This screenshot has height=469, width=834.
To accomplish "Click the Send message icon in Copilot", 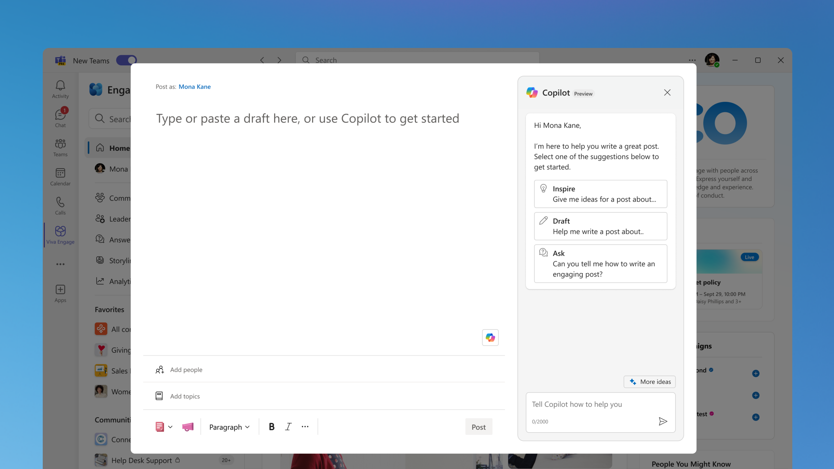I will pyautogui.click(x=663, y=421).
